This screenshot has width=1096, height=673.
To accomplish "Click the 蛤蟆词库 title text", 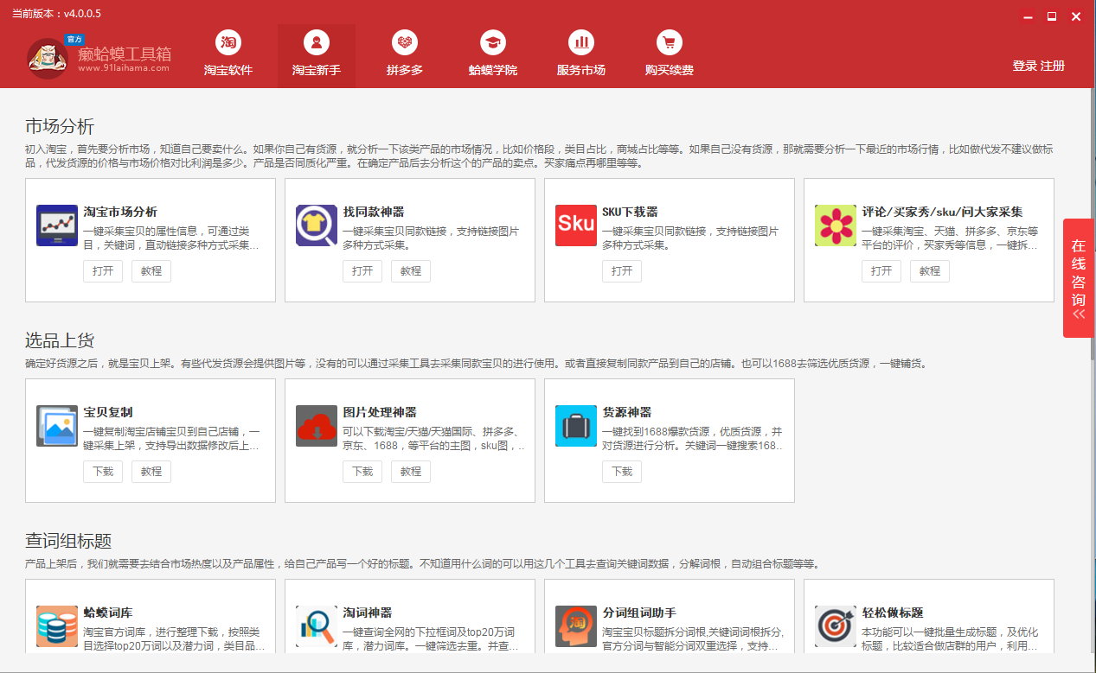I will 108,613.
